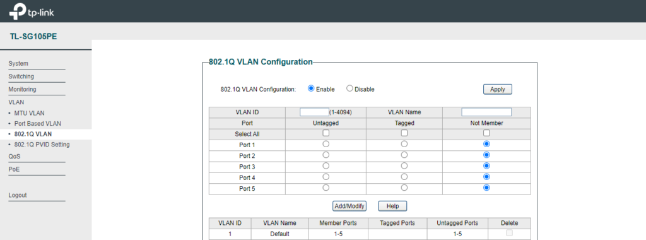Select 802.1Q VLAN sidebar item

tap(33, 134)
